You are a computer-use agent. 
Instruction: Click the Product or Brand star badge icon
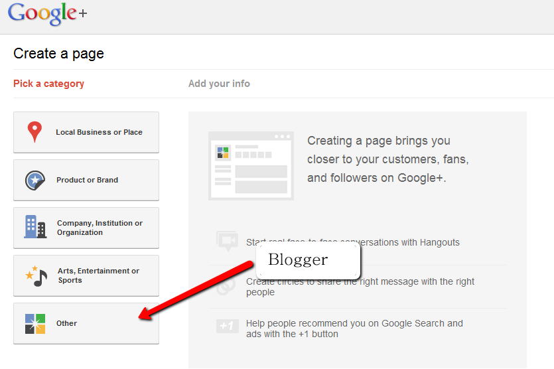click(x=35, y=181)
